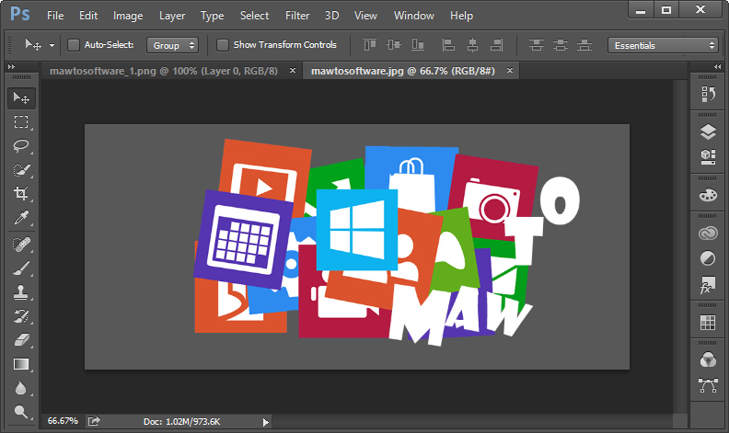Image resolution: width=729 pixels, height=433 pixels.
Task: Open the Essentials workspace dropdown
Action: pyautogui.click(x=663, y=46)
